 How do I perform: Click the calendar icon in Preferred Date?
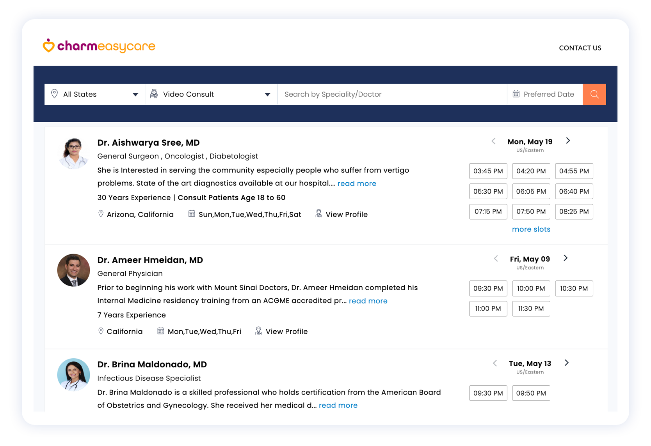pos(516,94)
